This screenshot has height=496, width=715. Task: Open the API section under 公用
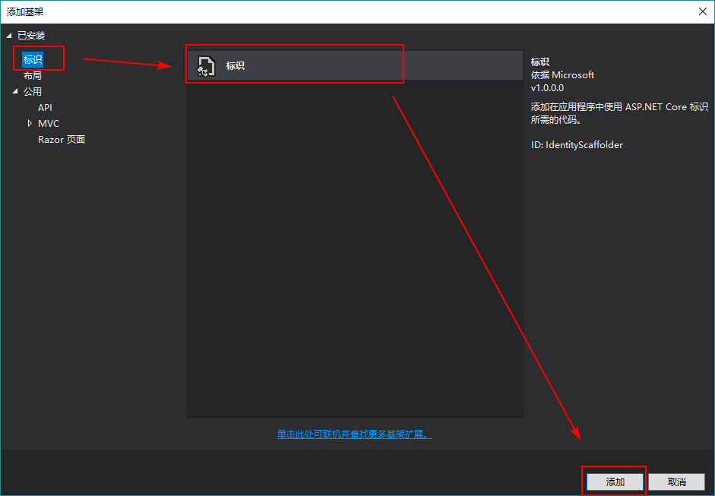45,107
